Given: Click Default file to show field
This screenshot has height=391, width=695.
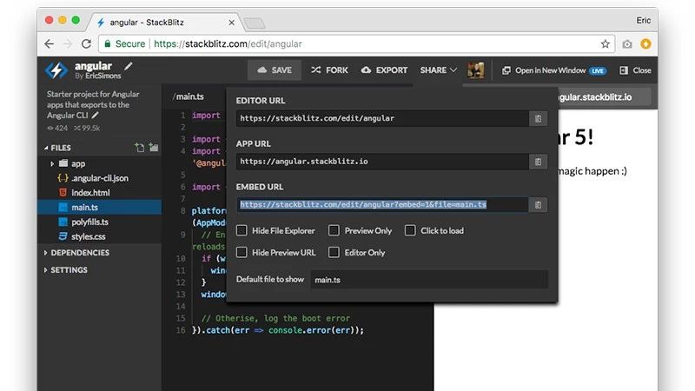Looking at the screenshot, I should 429,280.
